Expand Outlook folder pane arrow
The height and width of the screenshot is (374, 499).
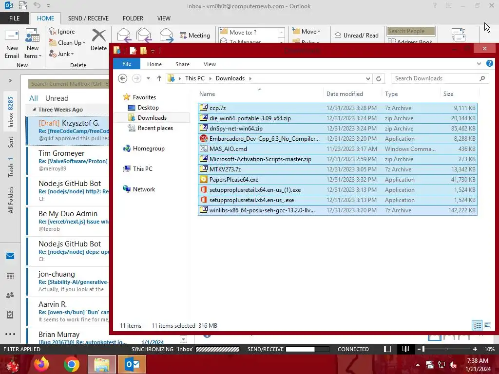(x=10, y=80)
